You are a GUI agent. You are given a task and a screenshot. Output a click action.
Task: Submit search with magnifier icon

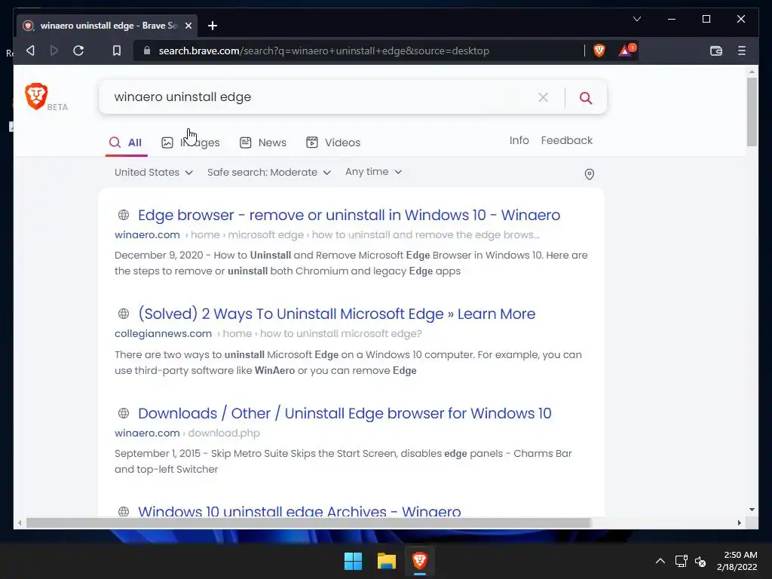coord(585,97)
